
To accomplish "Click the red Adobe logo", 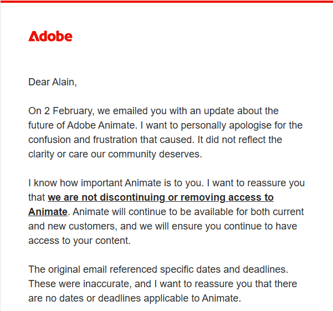I will (x=50, y=37).
